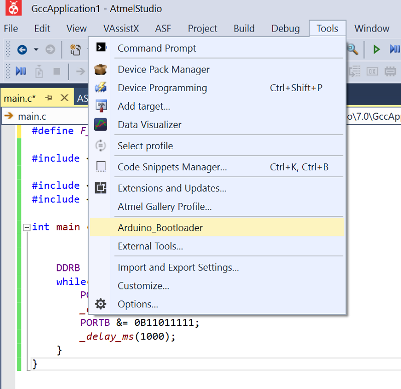
Task: Switch to the partially hidden AS tab
Action: (x=82, y=98)
